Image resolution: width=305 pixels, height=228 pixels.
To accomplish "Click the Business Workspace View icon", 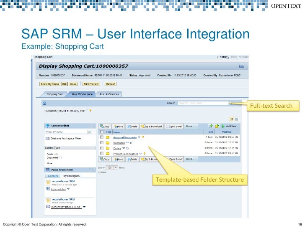I will click(x=47, y=139).
